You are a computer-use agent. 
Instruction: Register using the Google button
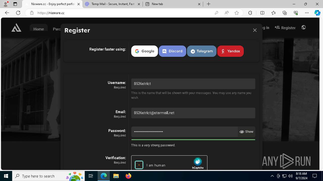144,51
